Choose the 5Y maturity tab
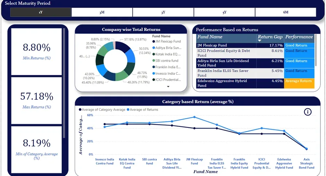326x176 pixels. click(x=224, y=12)
